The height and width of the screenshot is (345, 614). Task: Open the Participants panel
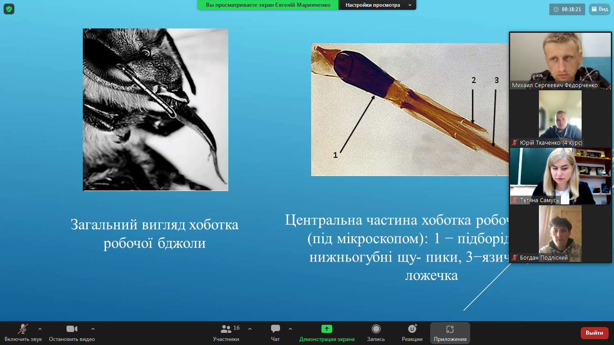click(x=226, y=332)
